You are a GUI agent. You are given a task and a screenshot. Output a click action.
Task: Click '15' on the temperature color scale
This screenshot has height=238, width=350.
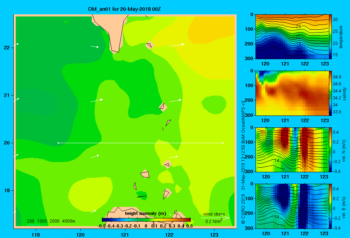(335, 55)
